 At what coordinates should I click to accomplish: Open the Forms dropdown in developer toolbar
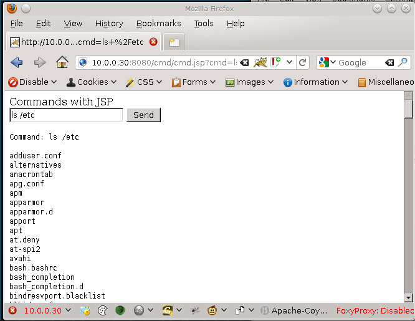click(194, 82)
